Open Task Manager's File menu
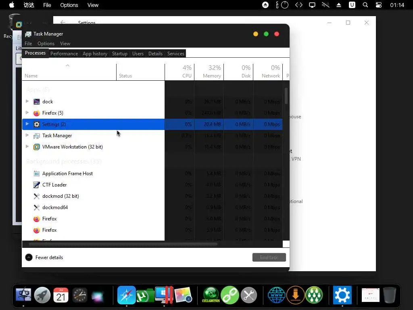The width and height of the screenshot is (413, 310). pyautogui.click(x=28, y=44)
